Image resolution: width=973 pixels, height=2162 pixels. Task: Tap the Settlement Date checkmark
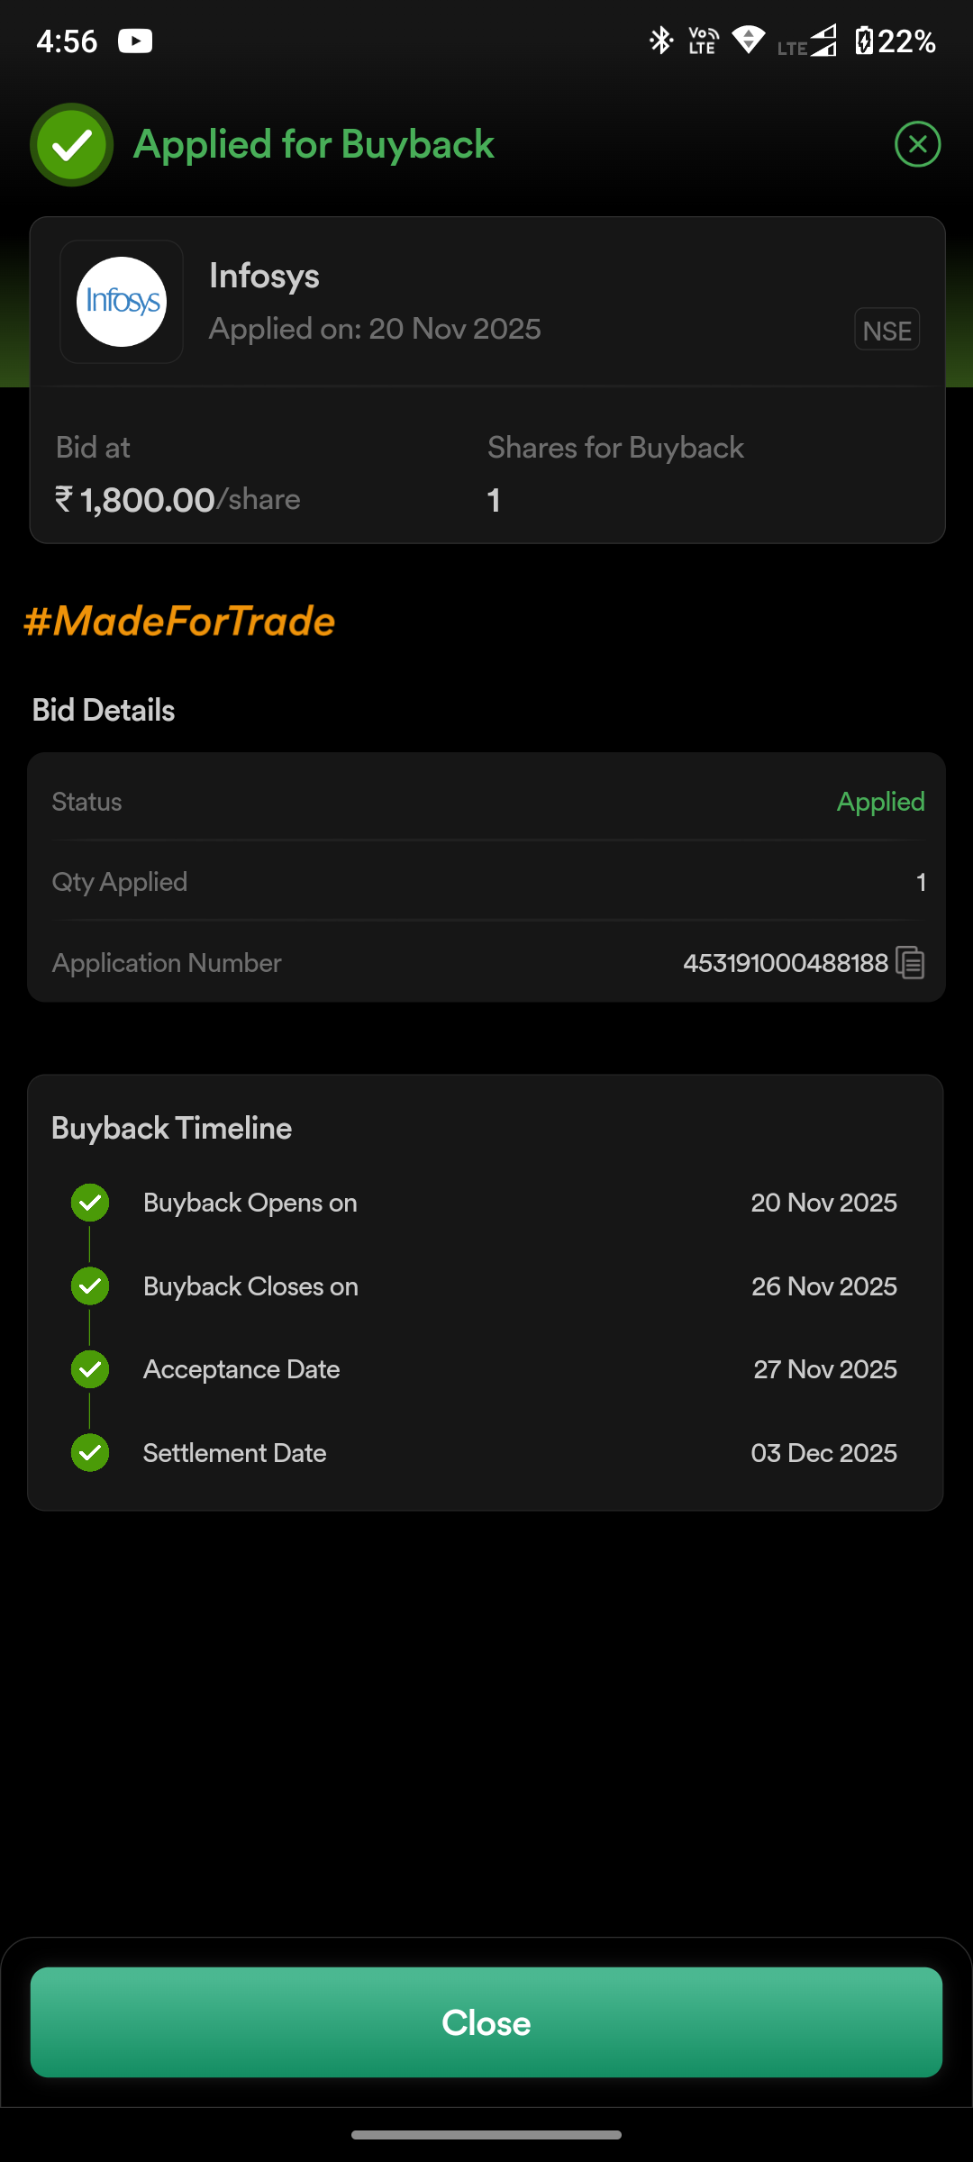pyautogui.click(x=90, y=1452)
